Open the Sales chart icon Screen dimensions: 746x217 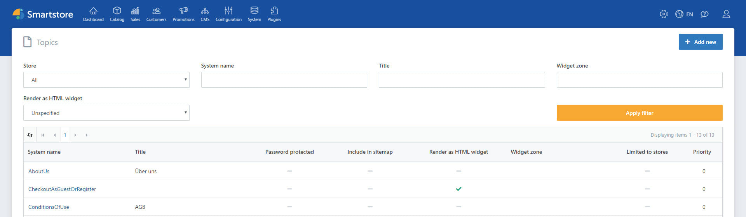(x=135, y=11)
